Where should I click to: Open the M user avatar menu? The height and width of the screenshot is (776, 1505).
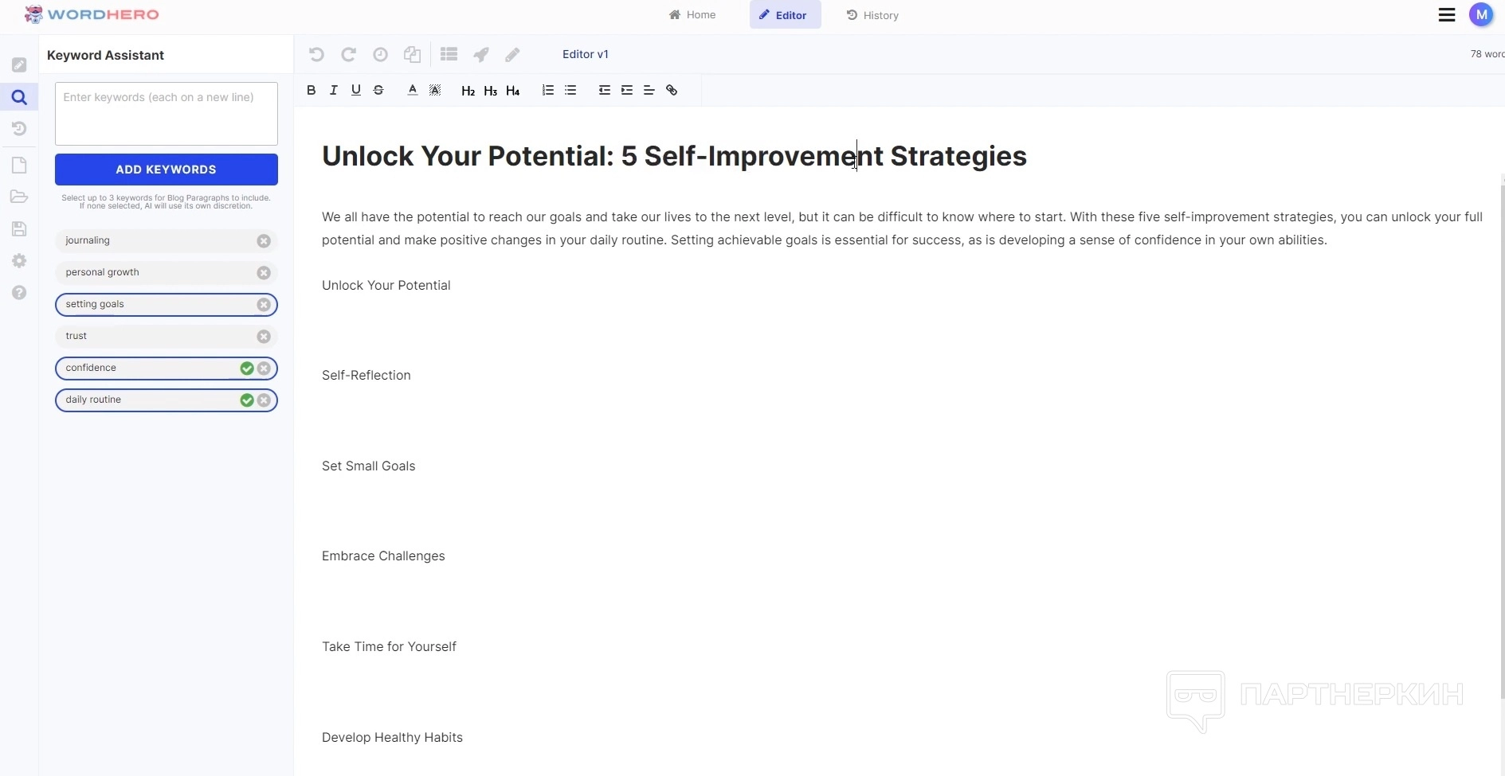point(1481,15)
